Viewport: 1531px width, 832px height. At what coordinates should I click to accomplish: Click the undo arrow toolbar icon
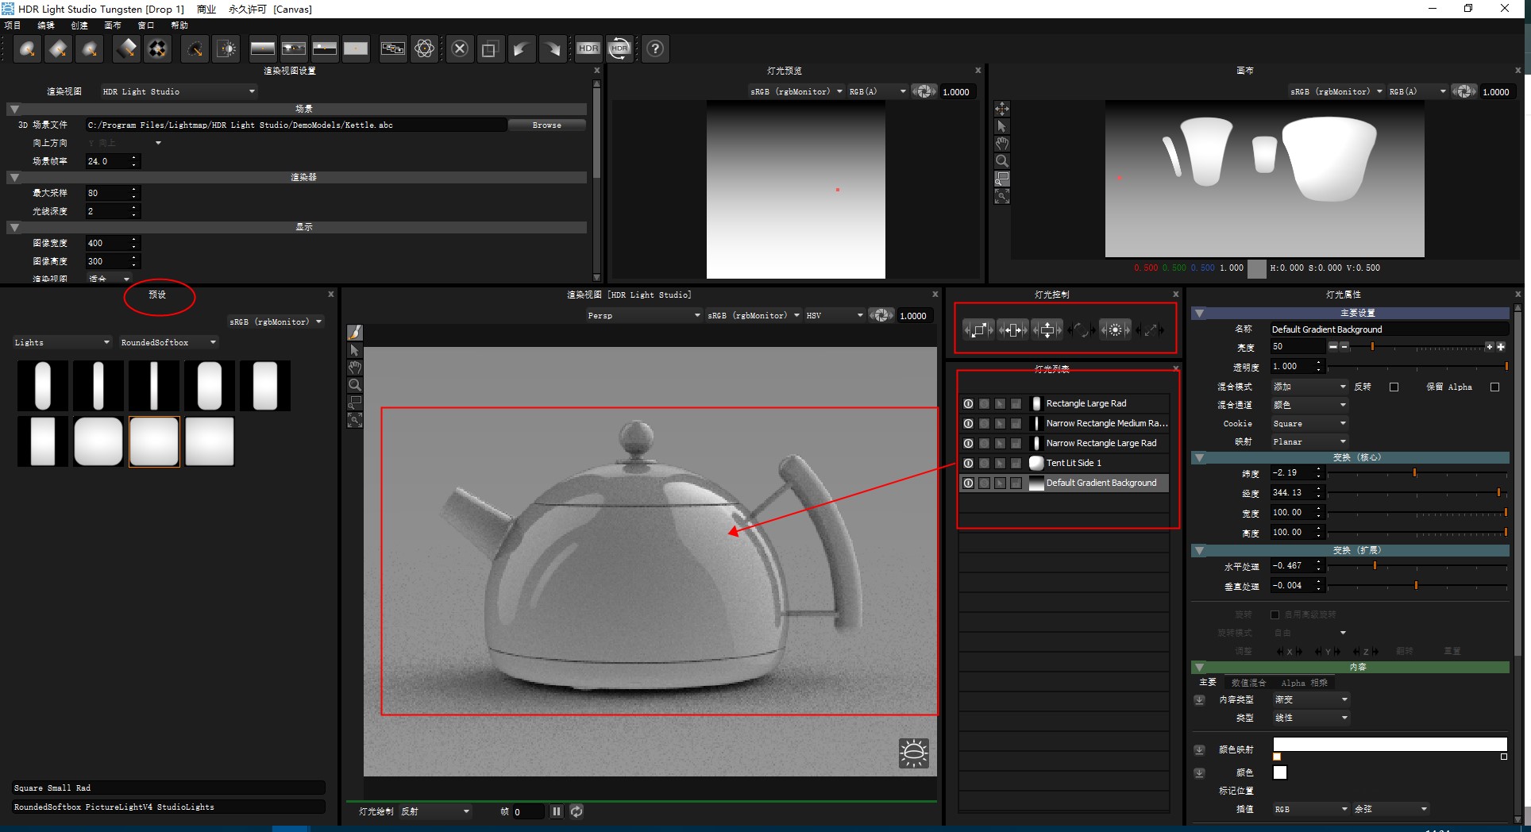coord(523,48)
